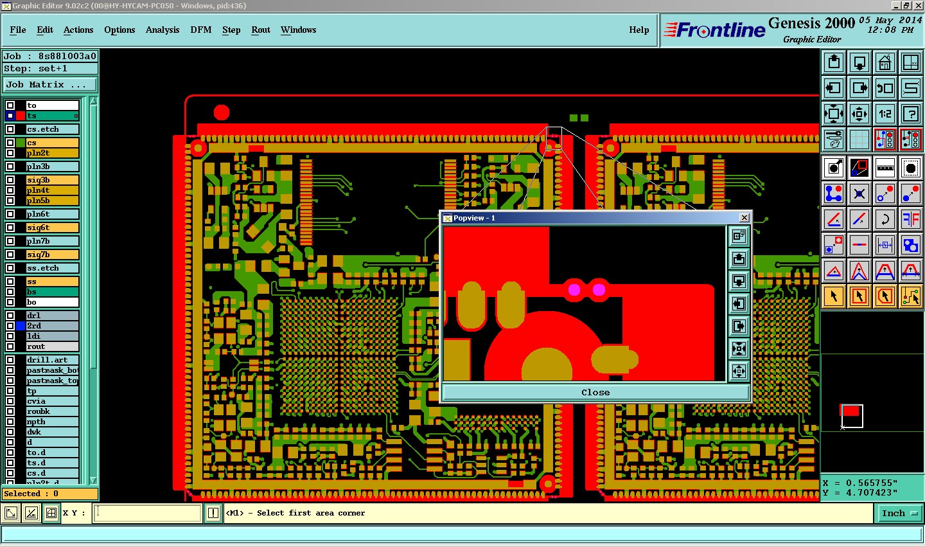Screen dimensions: 925x547
Task: Click the exclamation mark button beside the XY field
Action: 213,513
